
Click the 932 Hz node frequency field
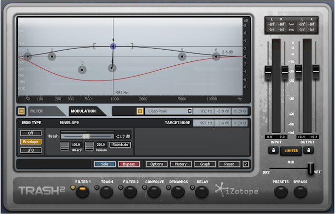pos(203,111)
